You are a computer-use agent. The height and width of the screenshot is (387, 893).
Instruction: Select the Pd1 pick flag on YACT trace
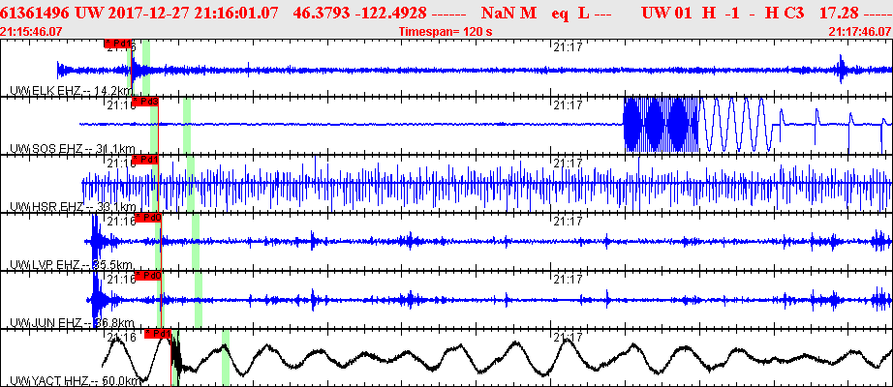(158, 334)
